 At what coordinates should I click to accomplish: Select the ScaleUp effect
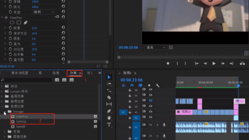tap(21, 121)
